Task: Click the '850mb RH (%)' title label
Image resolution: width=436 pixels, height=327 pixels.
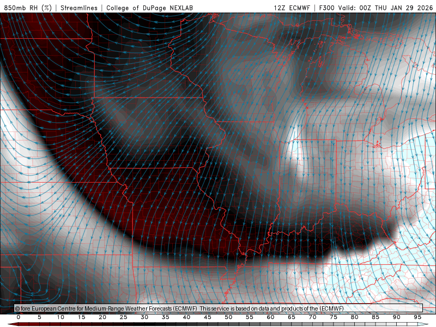Action: [28, 8]
